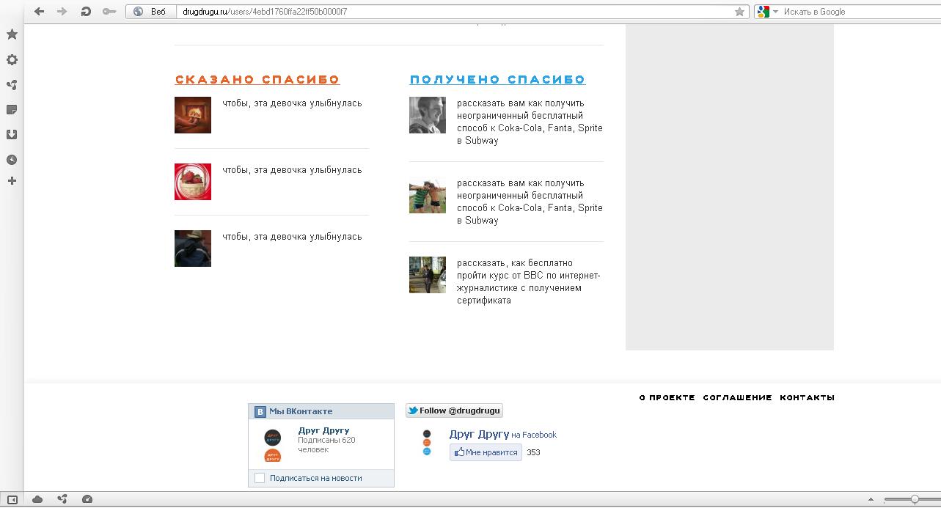Click the VKontakte logo icon
The width and height of the screenshot is (941, 508).
point(260,412)
